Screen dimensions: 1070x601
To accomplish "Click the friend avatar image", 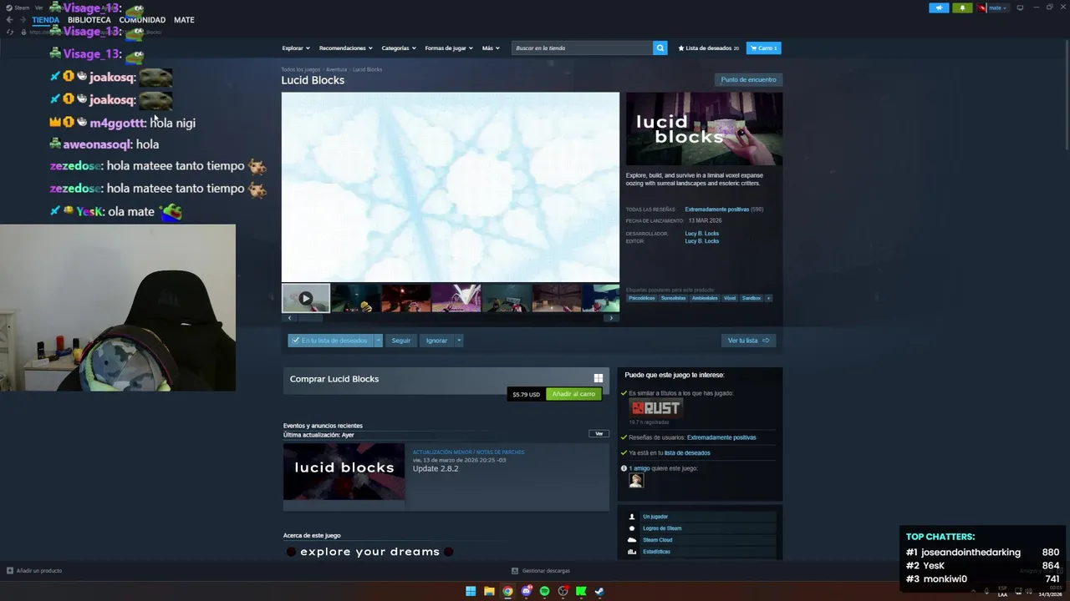I will [x=636, y=480].
